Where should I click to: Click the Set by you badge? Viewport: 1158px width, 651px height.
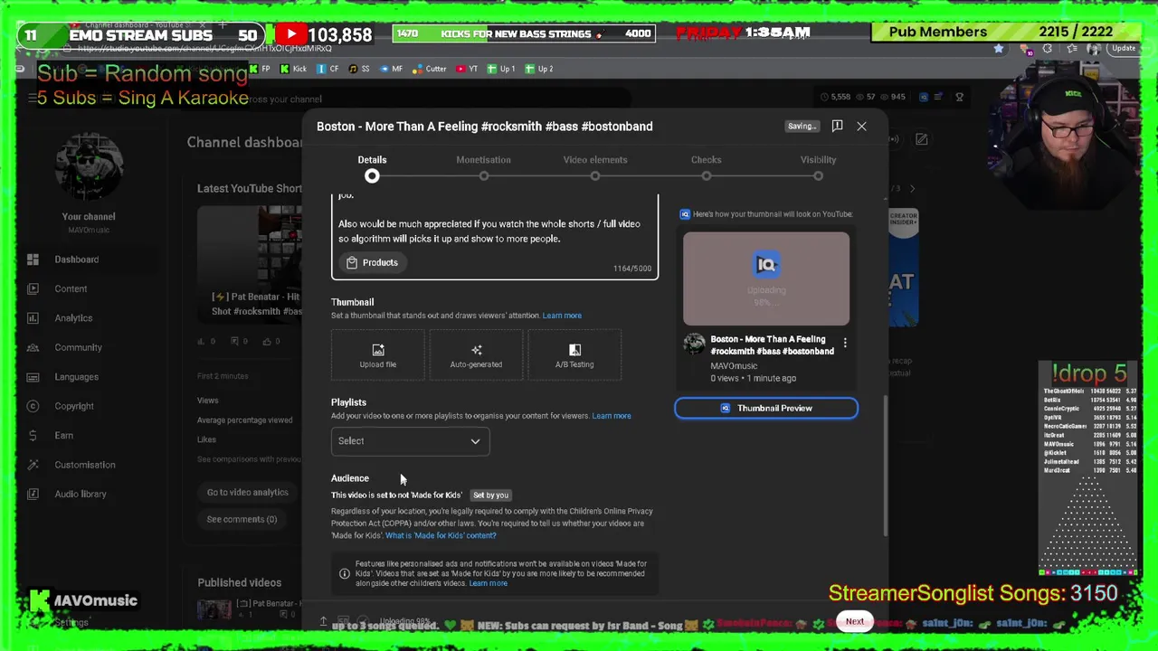(490, 495)
